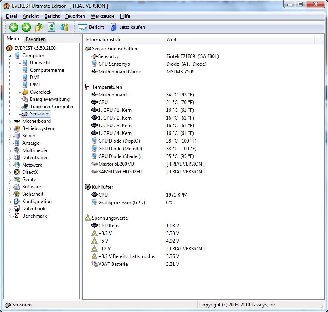Click the DirectX X icon
This screenshot has height=312, width=328.
point(17,172)
